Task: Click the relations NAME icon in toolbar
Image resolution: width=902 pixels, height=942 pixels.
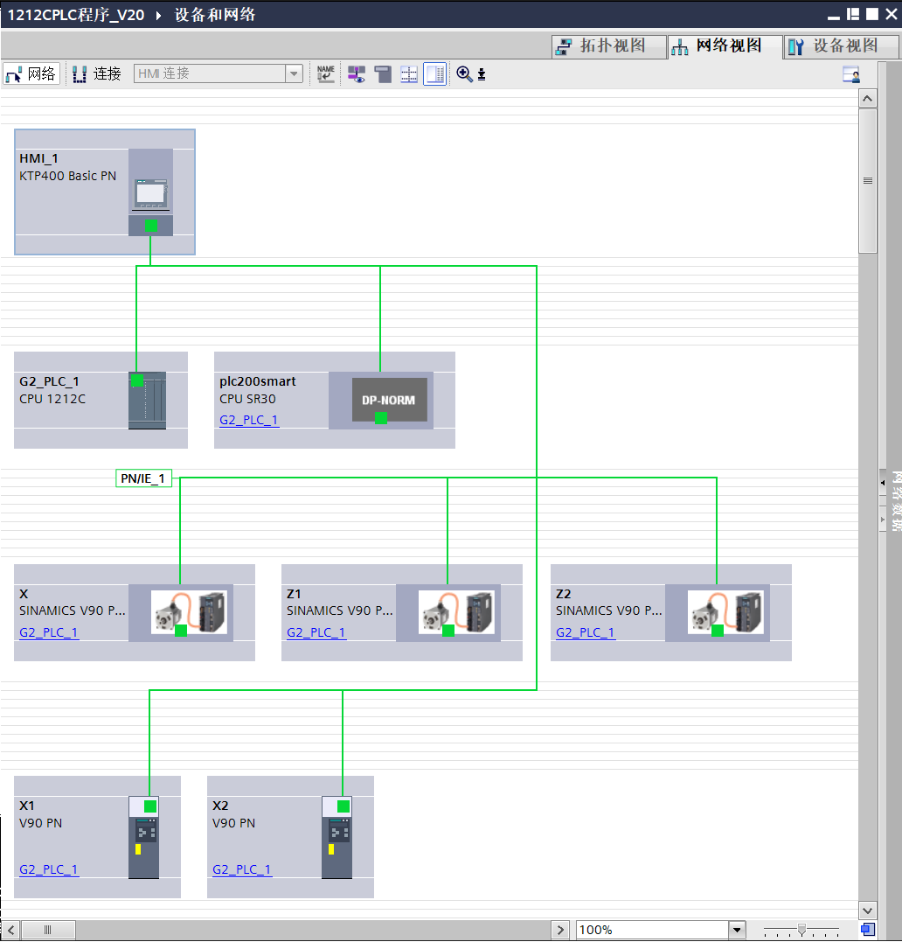Action: pyautogui.click(x=325, y=74)
